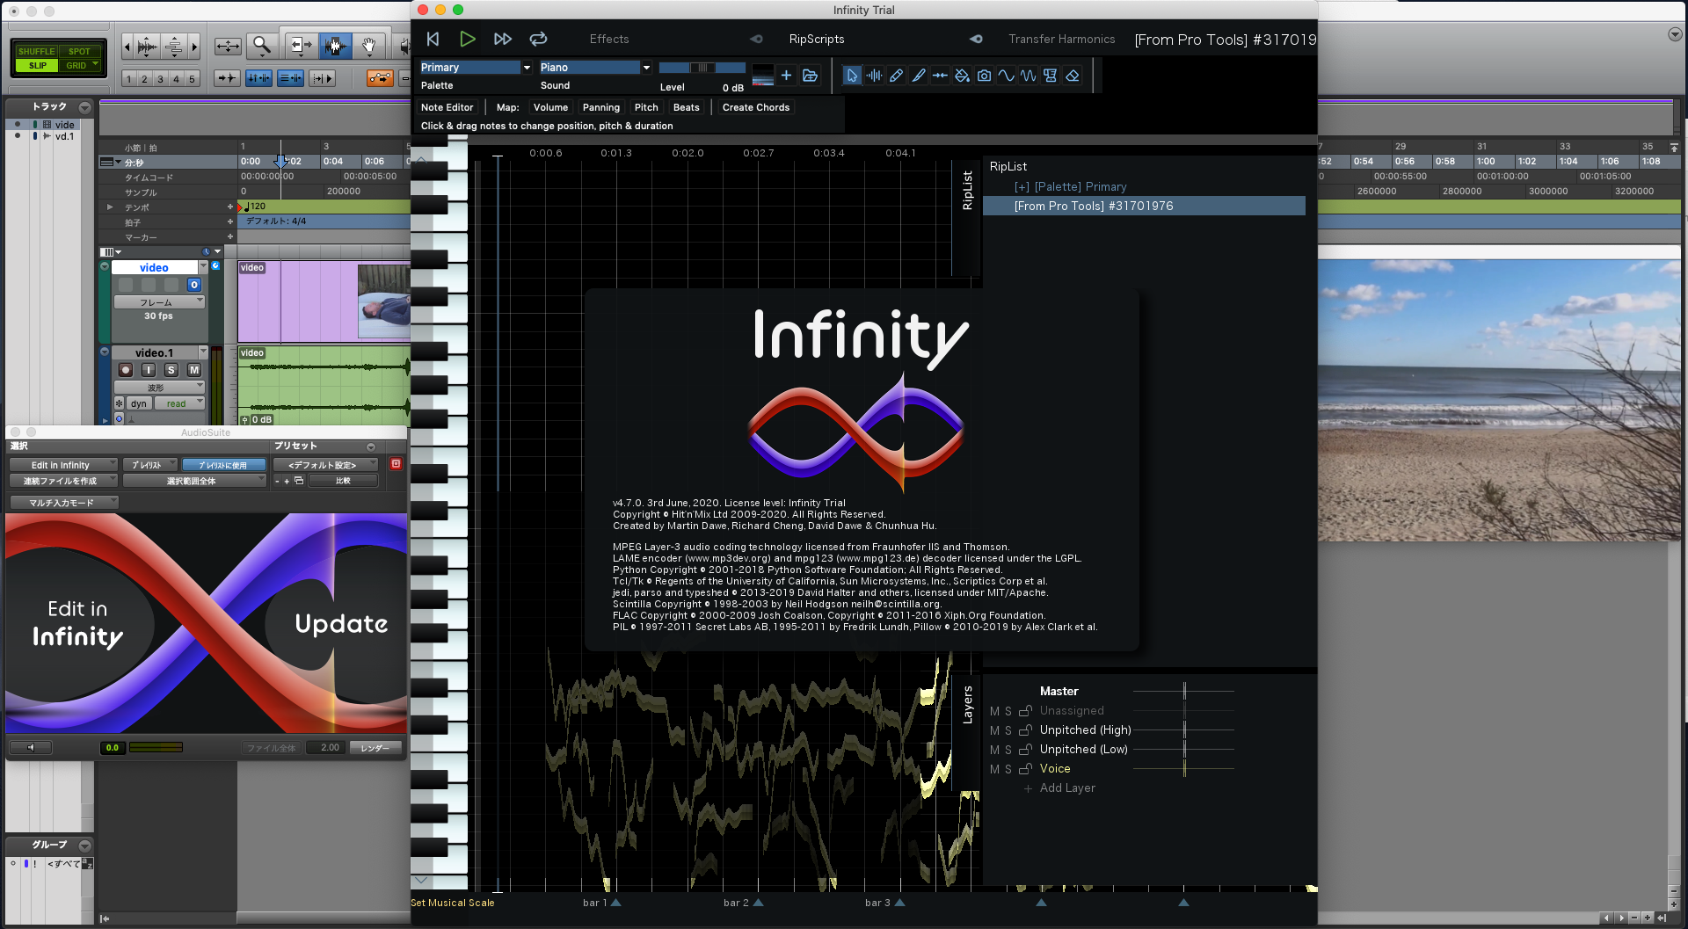Open the Effects panel tab
The height and width of the screenshot is (929, 1688).
(609, 39)
